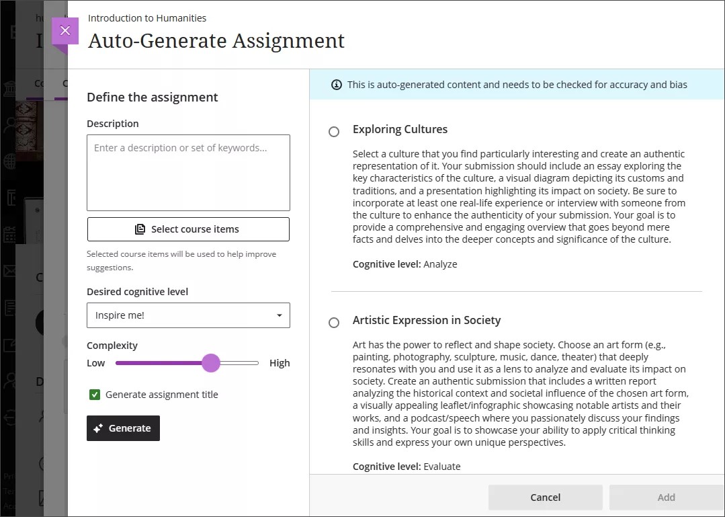The image size is (725, 517).
Task: Click Select course items
Action: [188, 229]
